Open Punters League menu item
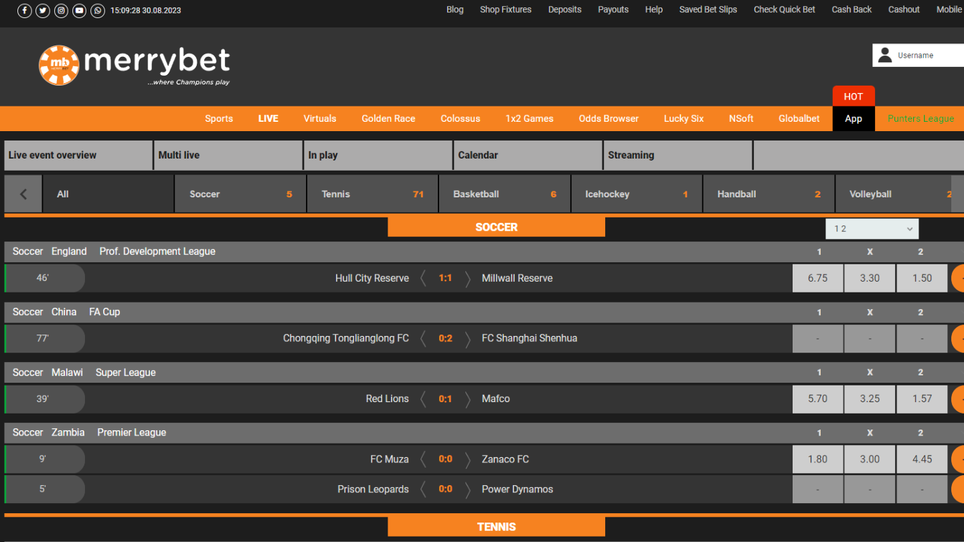Image resolution: width=964 pixels, height=542 pixels. [x=921, y=118]
